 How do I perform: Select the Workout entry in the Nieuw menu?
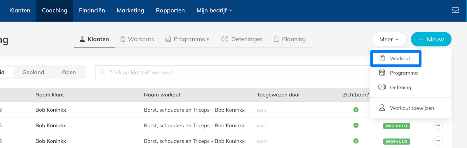click(x=400, y=59)
